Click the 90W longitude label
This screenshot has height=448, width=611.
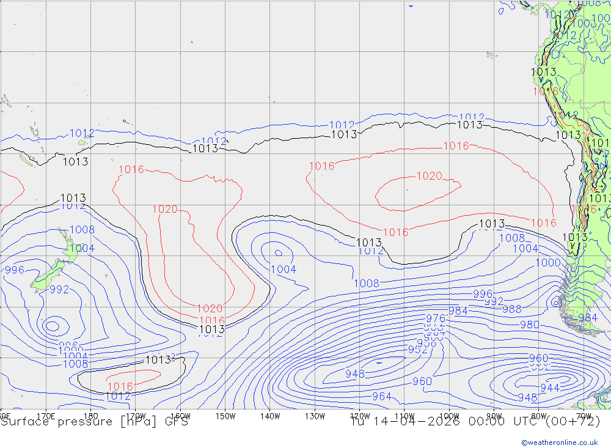pyautogui.click(x=494, y=416)
